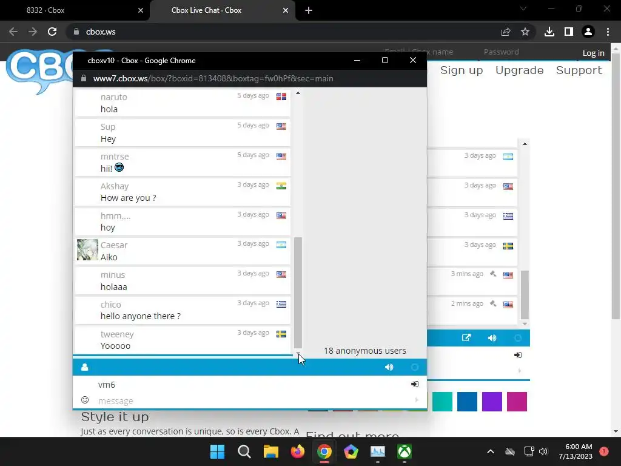Click main page scrollbar down arrow

click(x=616, y=431)
